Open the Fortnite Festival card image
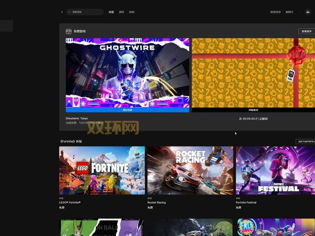The height and width of the screenshot is (236, 315). 275,170
